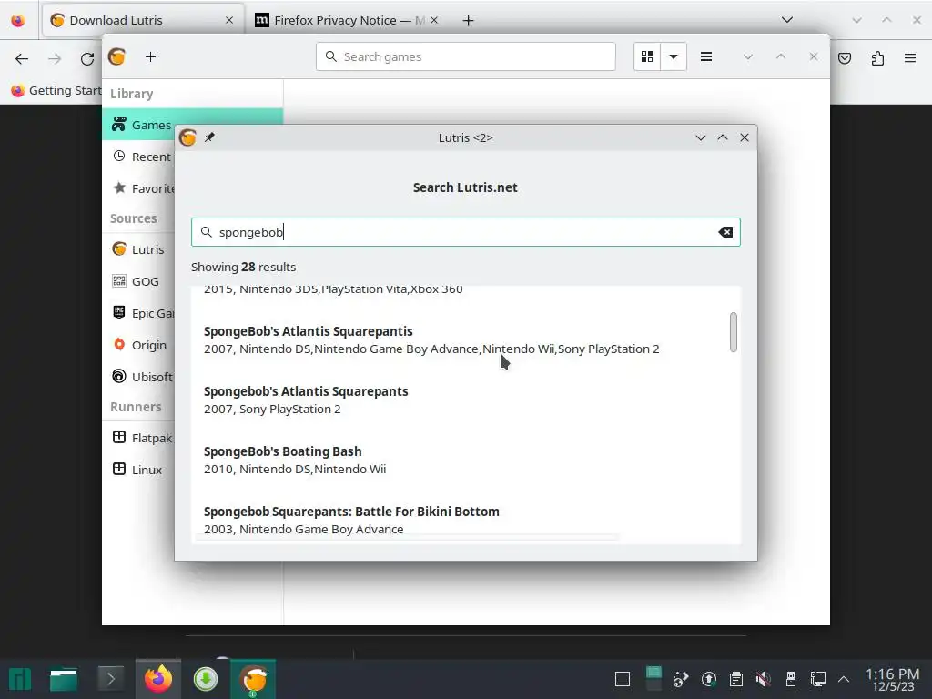Close the Download Lutris tab
The height and width of the screenshot is (699, 932).
(x=228, y=21)
